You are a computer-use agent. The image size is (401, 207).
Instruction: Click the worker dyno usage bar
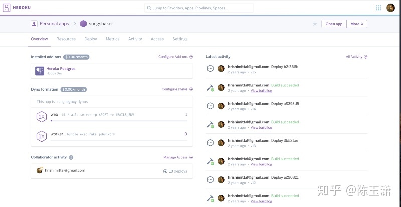click(119, 140)
